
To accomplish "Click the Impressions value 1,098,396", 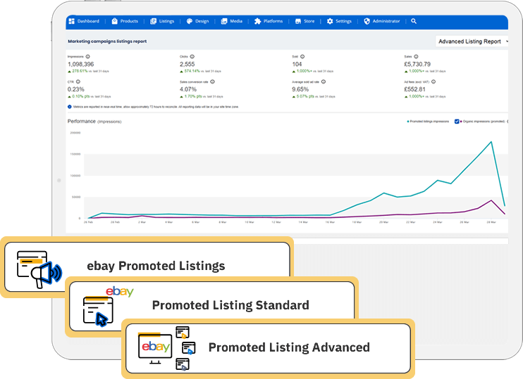I will click(81, 64).
